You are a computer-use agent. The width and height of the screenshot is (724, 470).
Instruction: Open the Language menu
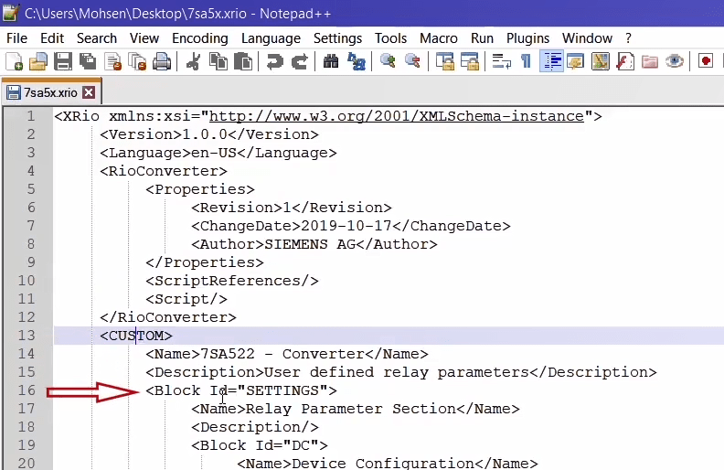point(271,38)
